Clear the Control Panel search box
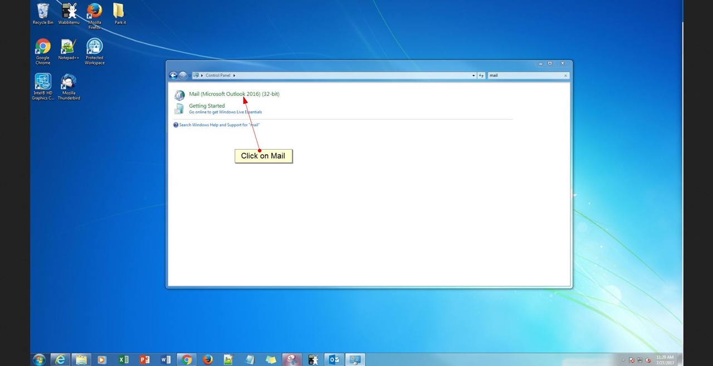This screenshot has height=366, width=713. tap(565, 76)
